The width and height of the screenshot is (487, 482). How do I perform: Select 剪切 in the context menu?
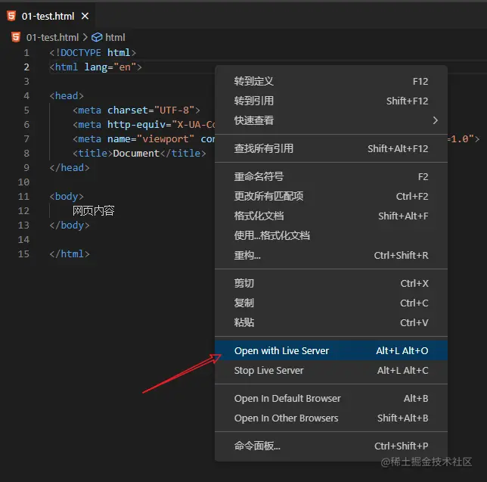click(x=331, y=283)
